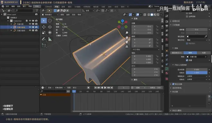
Task: Open the object mode dropdown
Action: pos(50,14)
